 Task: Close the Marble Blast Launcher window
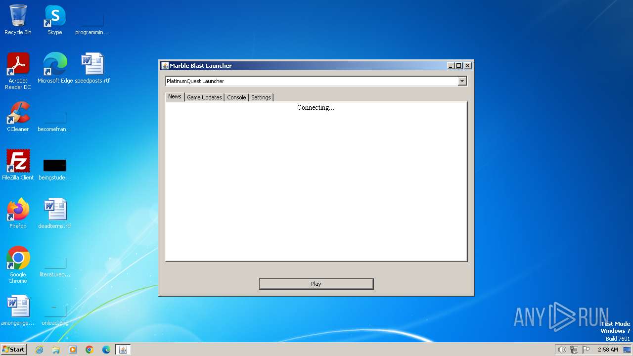pyautogui.click(x=468, y=66)
